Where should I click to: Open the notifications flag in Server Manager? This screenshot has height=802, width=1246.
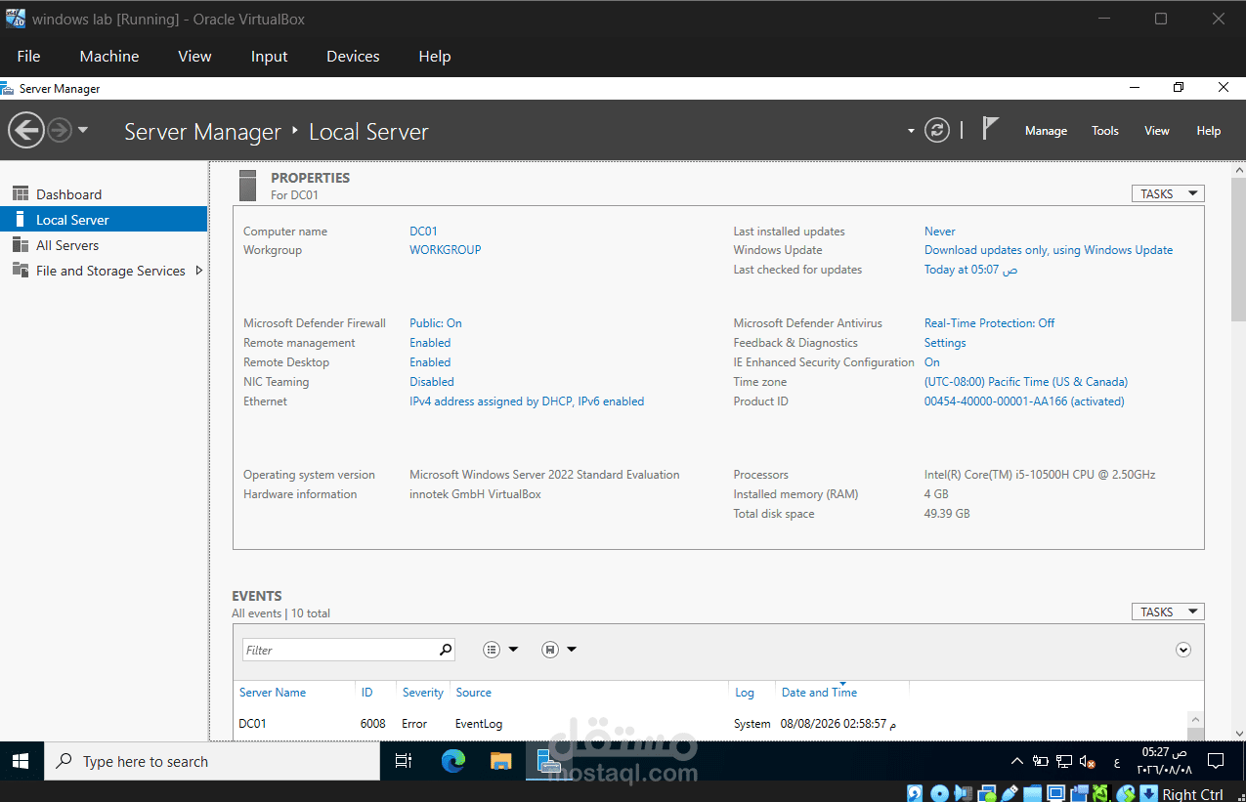[x=990, y=128]
